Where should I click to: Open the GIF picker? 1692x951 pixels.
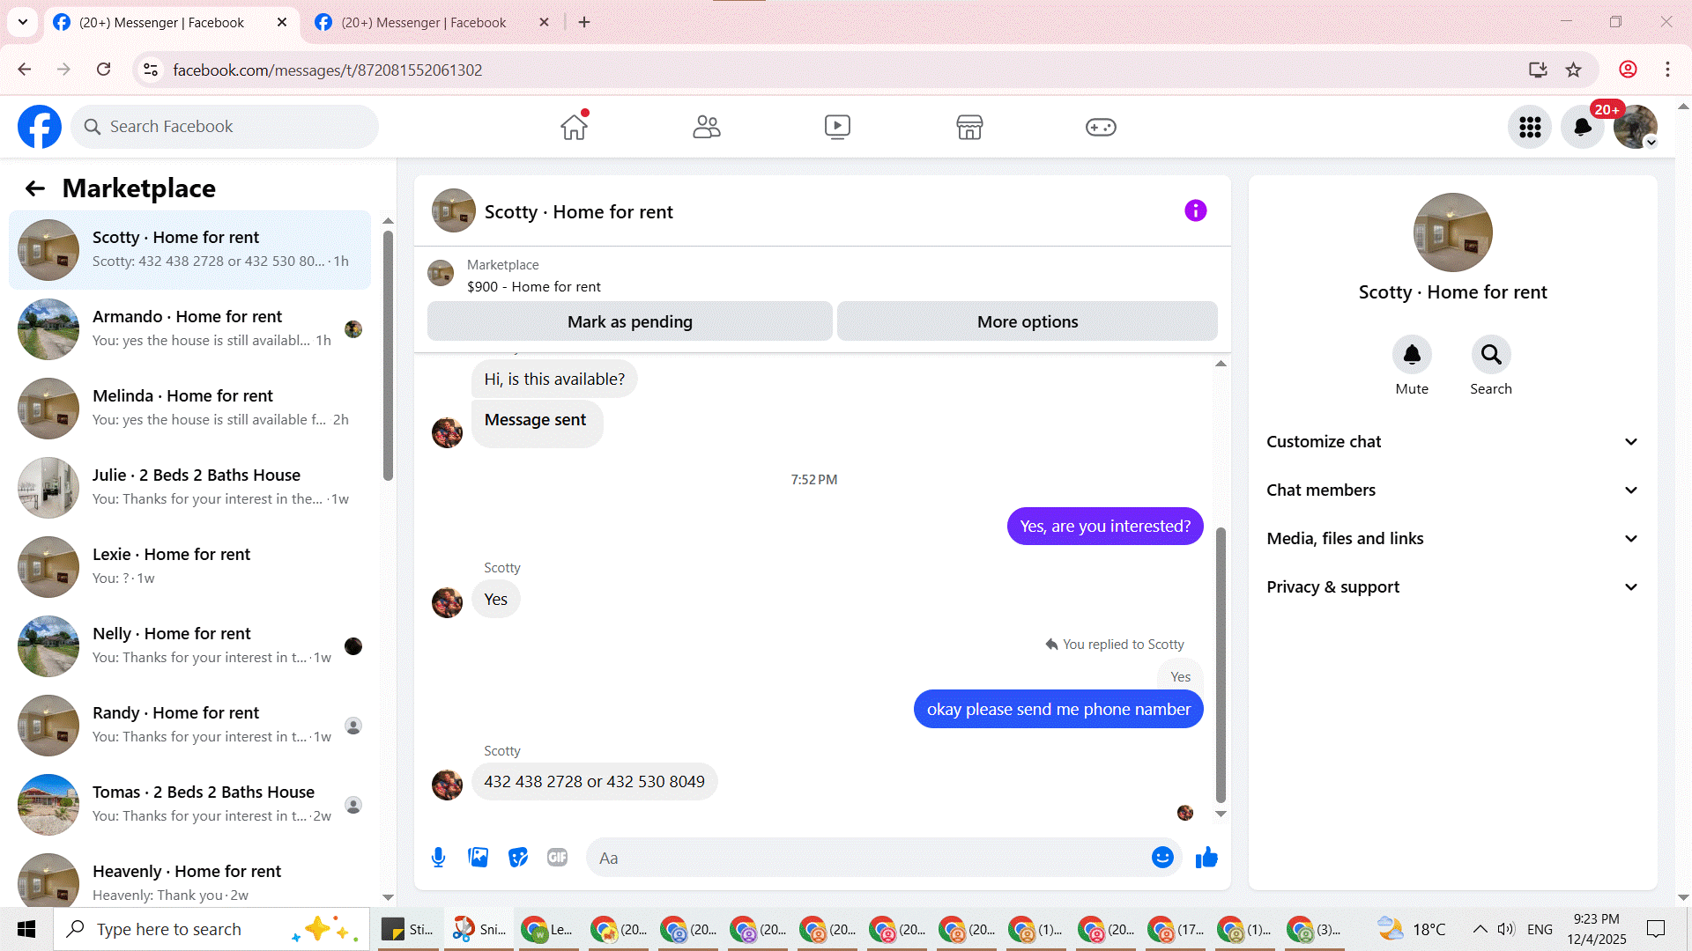[x=557, y=858]
